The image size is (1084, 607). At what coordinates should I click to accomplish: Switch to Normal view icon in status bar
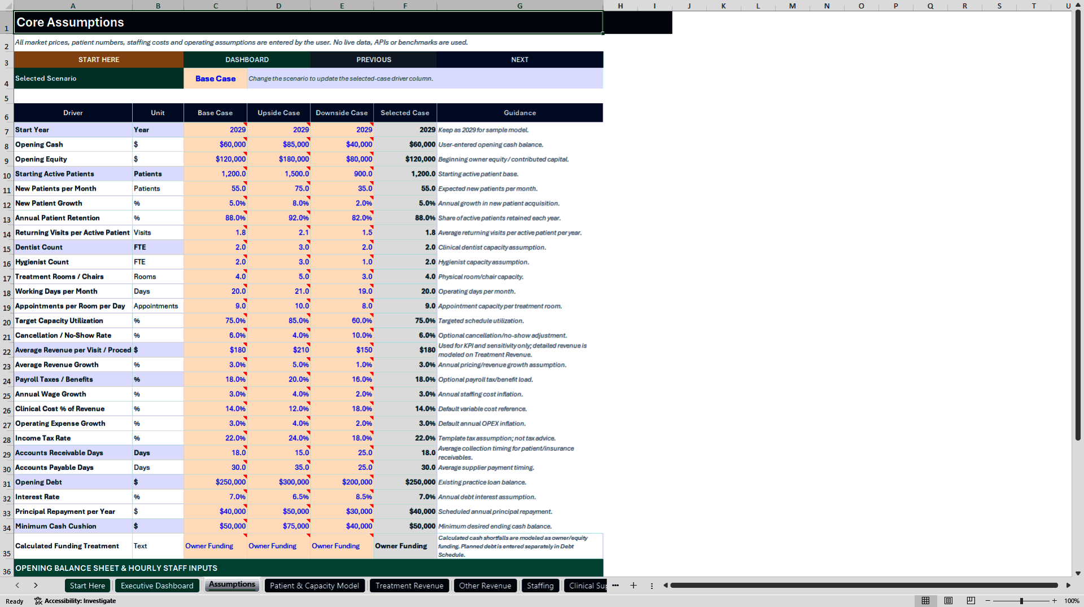pos(925,601)
